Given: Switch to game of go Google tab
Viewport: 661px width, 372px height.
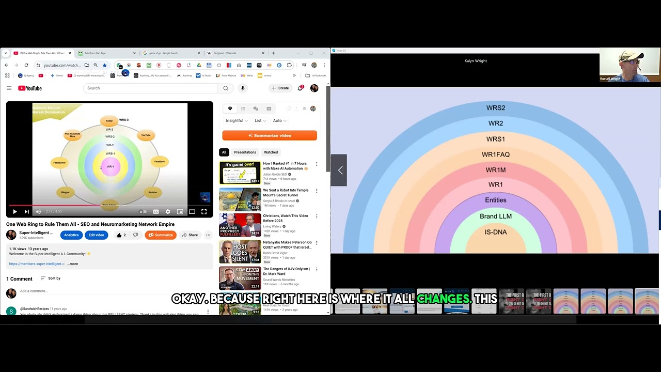Looking at the screenshot, I should click(171, 53).
